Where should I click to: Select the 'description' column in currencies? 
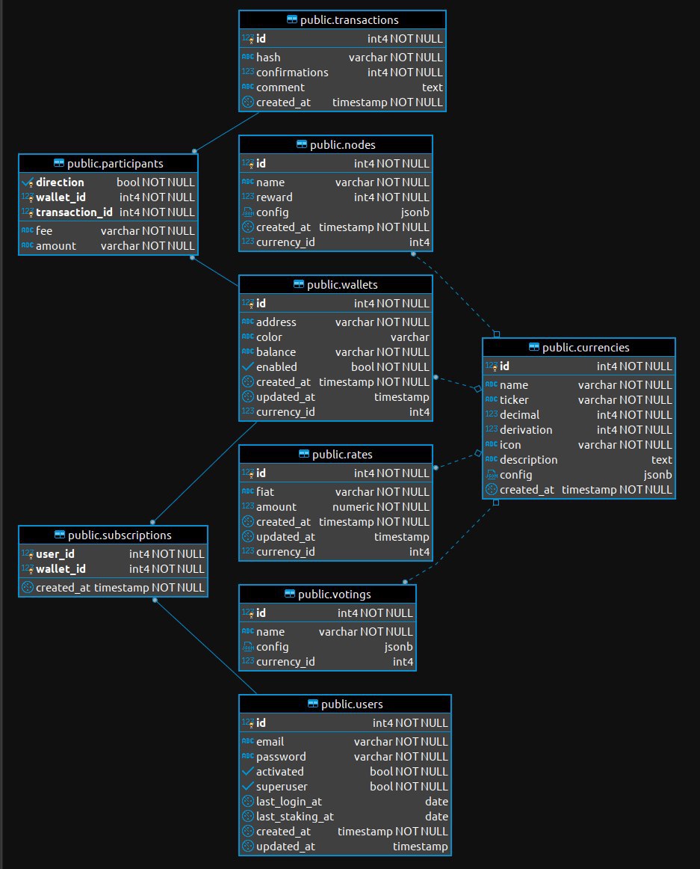[579, 459]
